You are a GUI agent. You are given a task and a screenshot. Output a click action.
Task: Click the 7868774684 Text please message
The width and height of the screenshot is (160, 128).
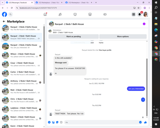(69, 114)
